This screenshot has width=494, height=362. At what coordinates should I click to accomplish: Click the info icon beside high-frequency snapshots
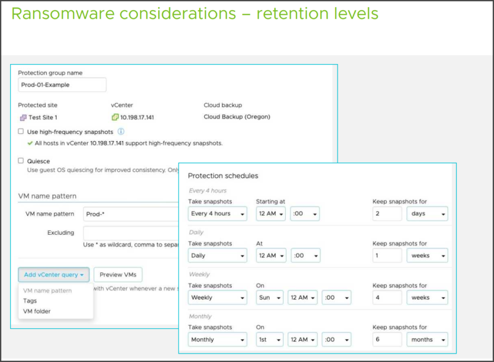click(121, 131)
